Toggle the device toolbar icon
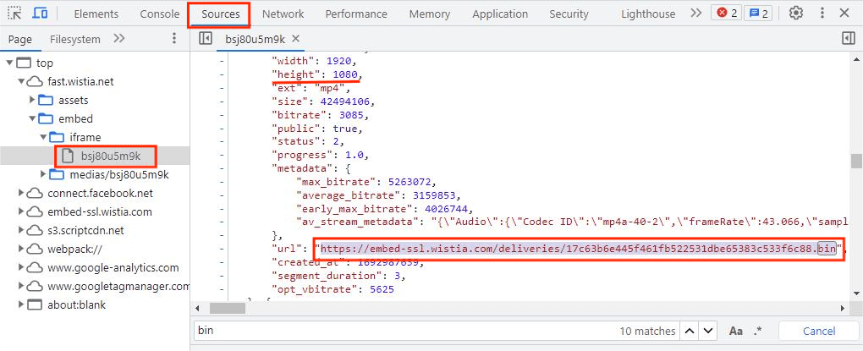The image size is (863, 351). [x=40, y=14]
